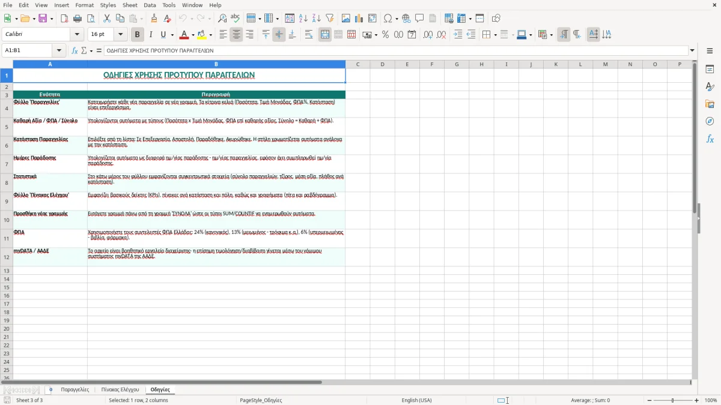Define print area
The image size is (721, 405).
pyautogui.click(x=449, y=19)
